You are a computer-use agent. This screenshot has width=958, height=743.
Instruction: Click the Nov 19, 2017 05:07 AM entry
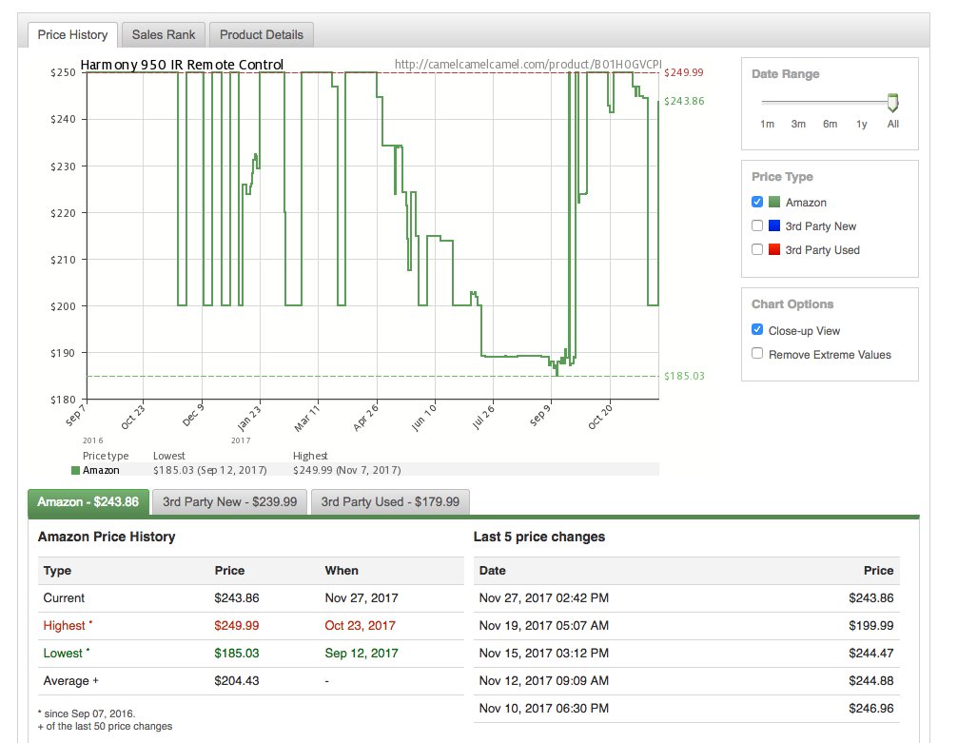pyautogui.click(x=544, y=626)
